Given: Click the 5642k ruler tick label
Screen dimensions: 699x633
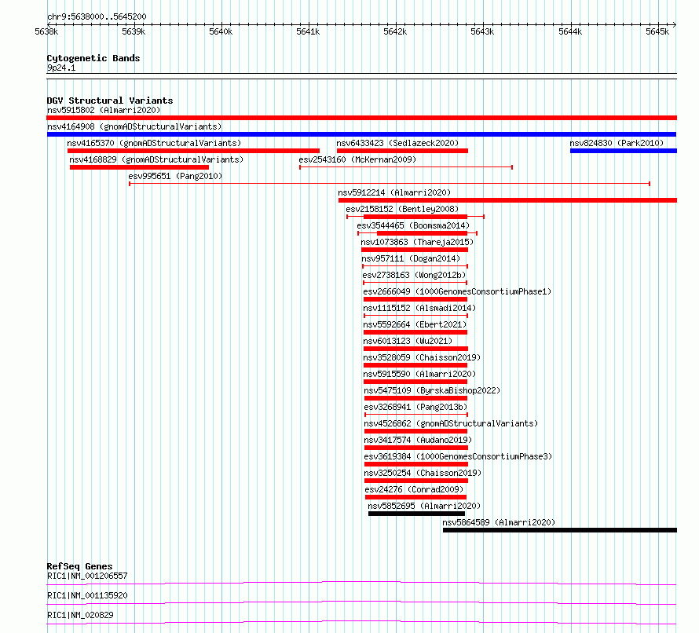Looking at the screenshot, I should coord(395,31).
